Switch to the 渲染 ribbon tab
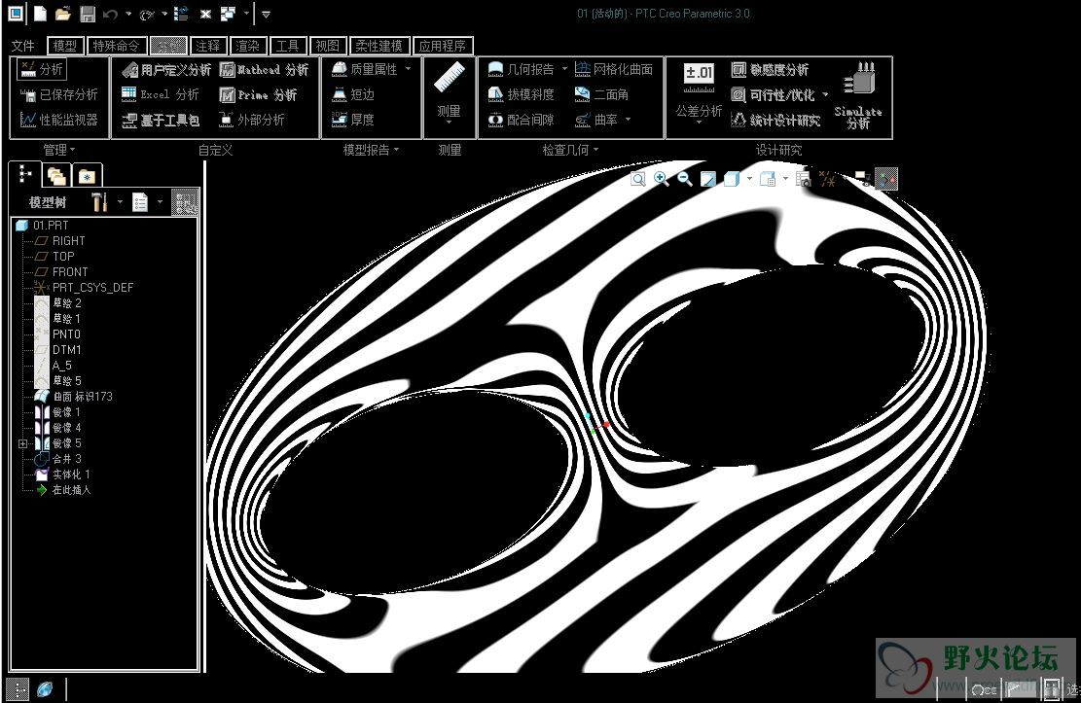 pos(247,46)
